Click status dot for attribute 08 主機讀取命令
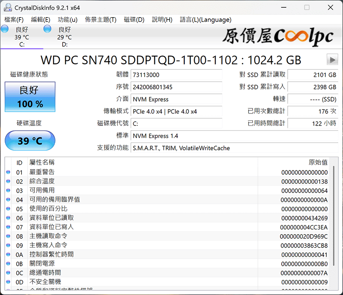 8,236
